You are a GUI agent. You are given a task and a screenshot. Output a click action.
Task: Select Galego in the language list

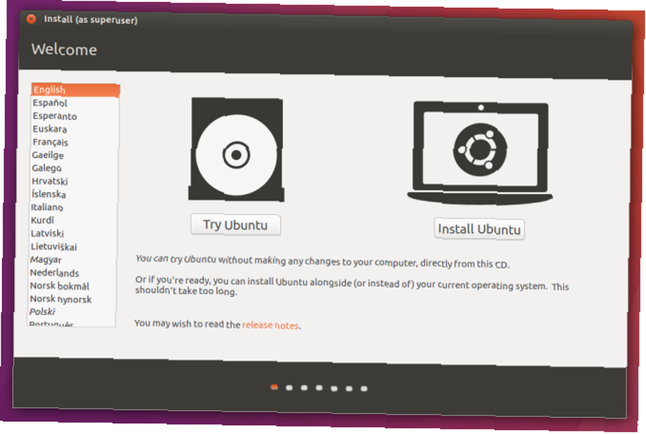pyautogui.click(x=74, y=168)
